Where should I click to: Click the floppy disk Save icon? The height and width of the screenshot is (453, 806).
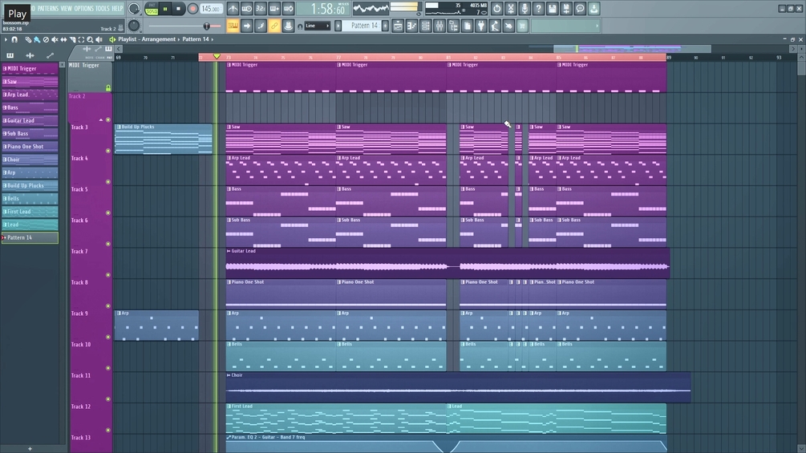pos(552,9)
